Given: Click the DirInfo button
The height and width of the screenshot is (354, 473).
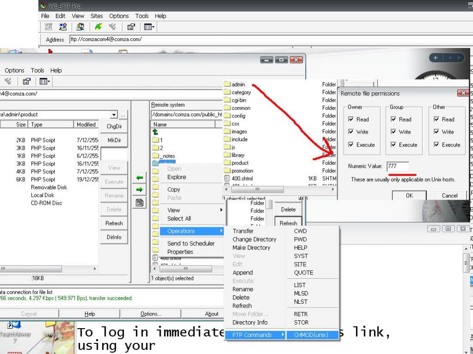Looking at the screenshot, I should click(114, 237).
